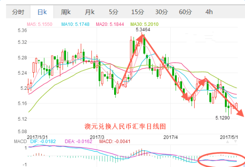Switch to the 5分 interval tab
This screenshot has width=245, height=167.
click(114, 12)
